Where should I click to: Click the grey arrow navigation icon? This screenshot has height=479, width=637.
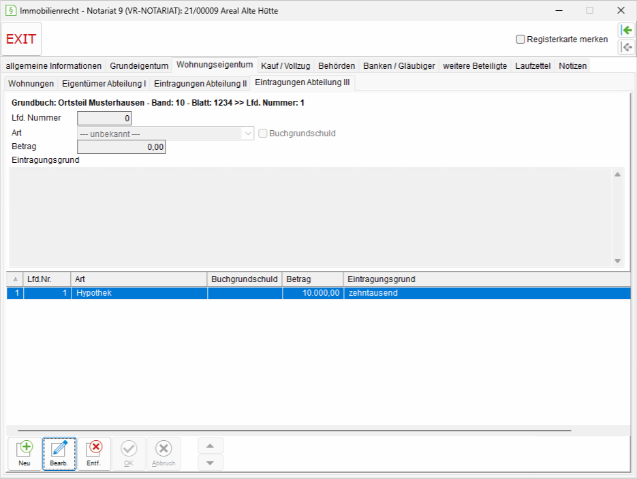click(x=626, y=47)
